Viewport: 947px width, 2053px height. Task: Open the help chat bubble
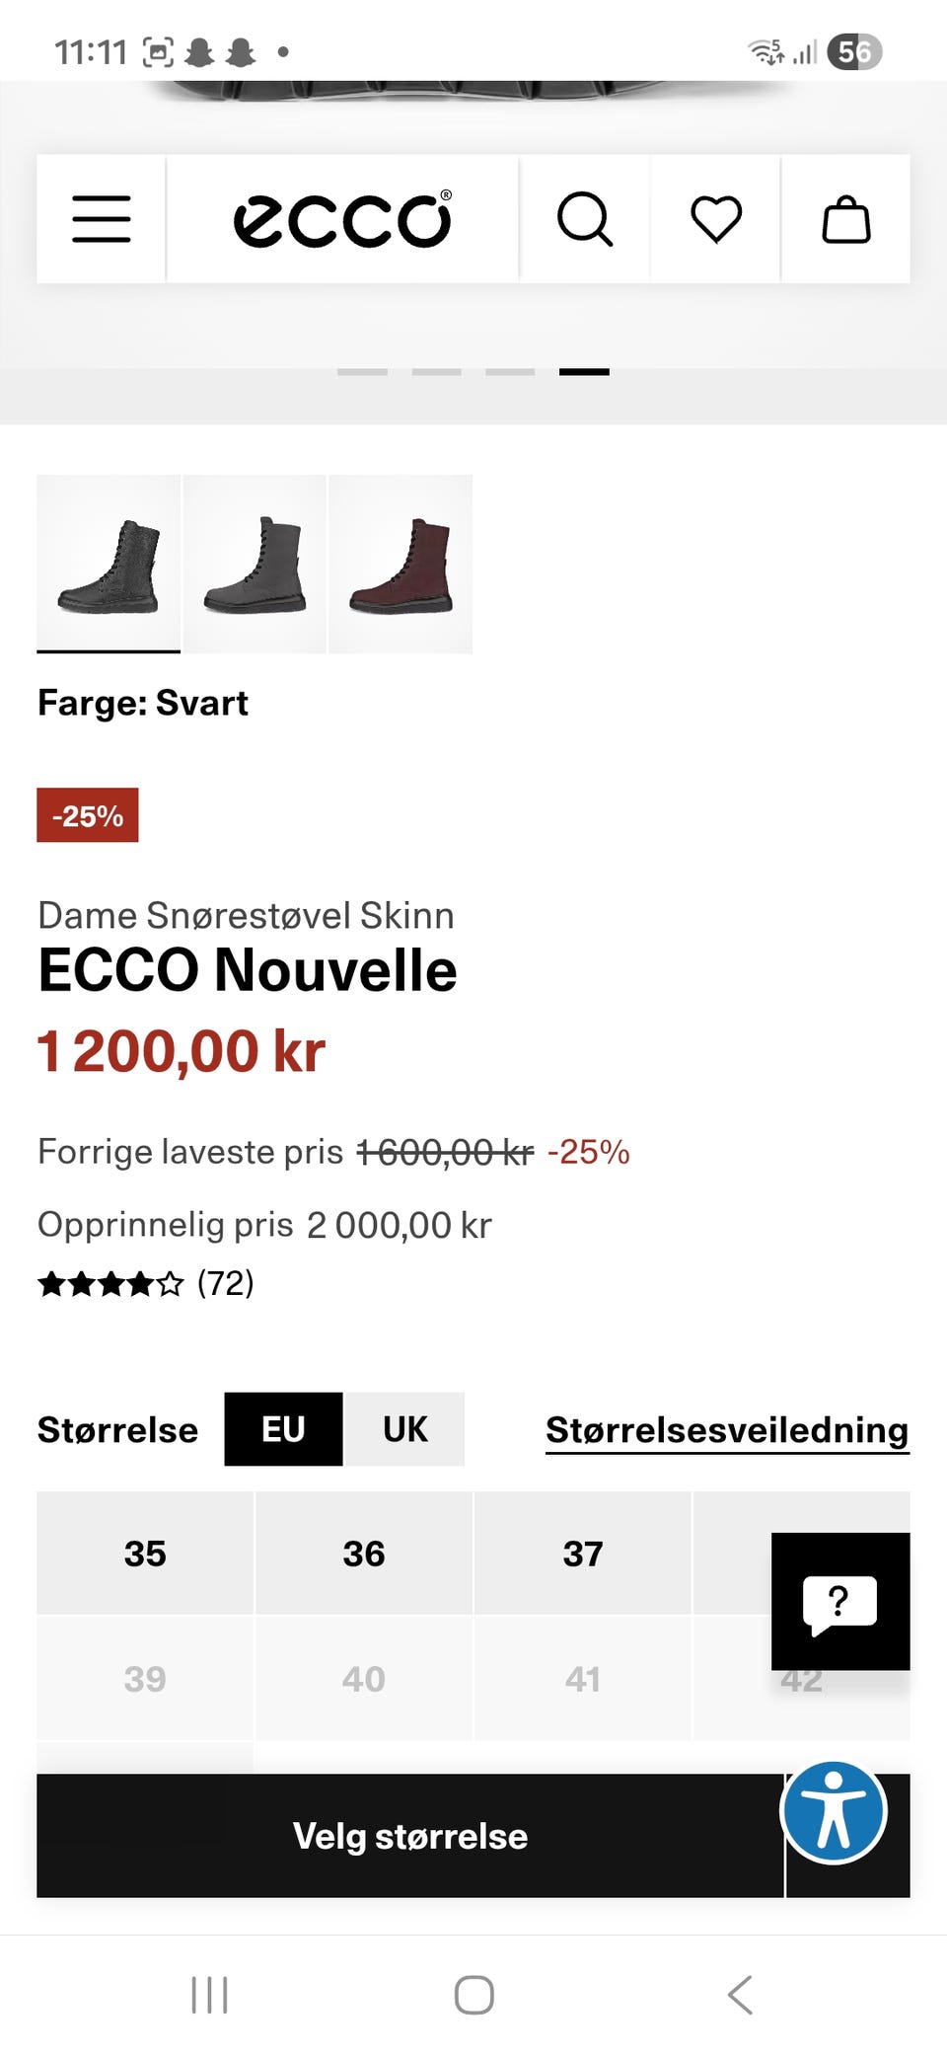tap(839, 1601)
